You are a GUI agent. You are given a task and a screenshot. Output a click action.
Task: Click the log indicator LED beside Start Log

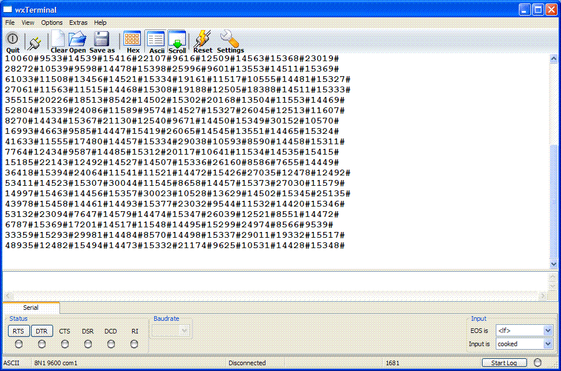click(x=537, y=362)
